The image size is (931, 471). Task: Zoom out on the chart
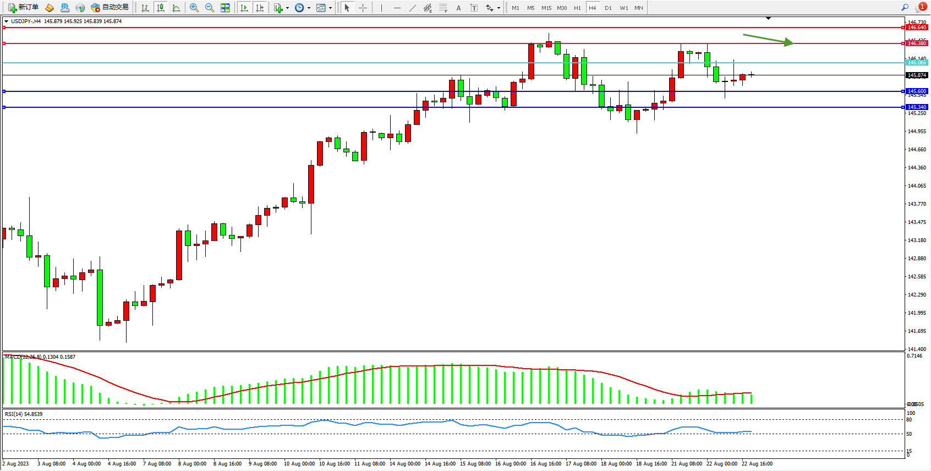point(210,8)
